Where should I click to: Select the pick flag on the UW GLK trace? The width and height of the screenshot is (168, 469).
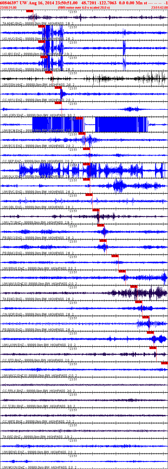pos(87,164)
